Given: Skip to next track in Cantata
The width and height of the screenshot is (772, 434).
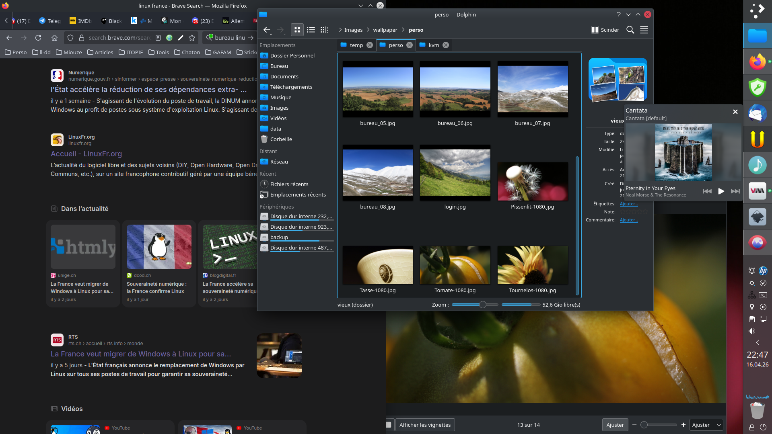Looking at the screenshot, I should [735, 191].
